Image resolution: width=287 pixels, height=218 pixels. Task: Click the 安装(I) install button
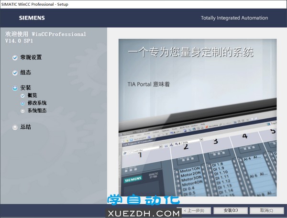[231, 210]
